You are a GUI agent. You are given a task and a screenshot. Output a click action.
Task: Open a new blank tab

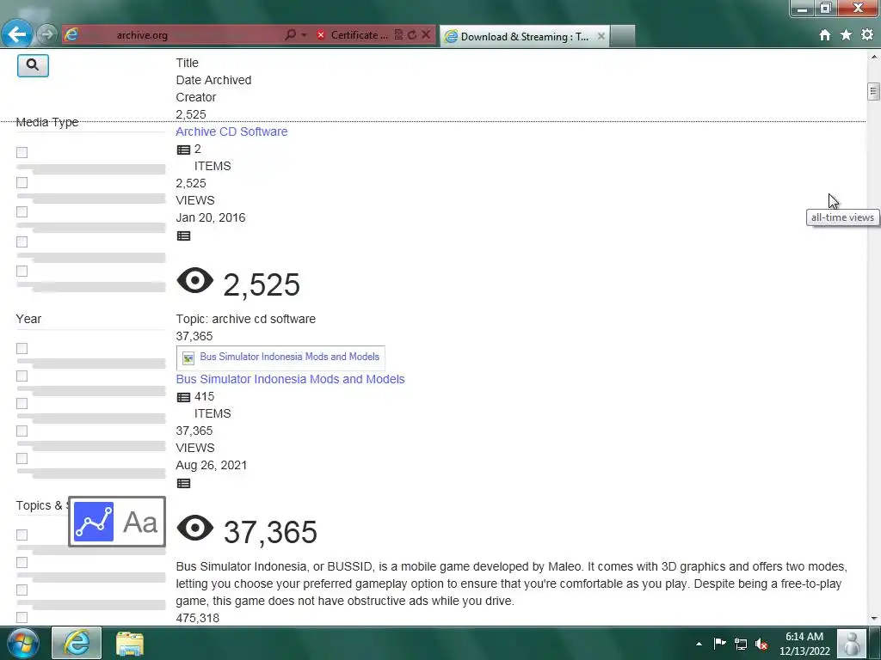pyautogui.click(x=623, y=36)
